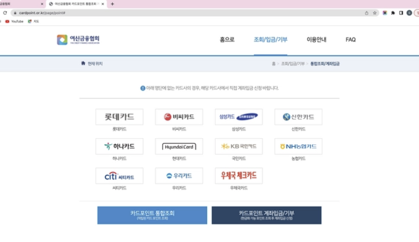Open the browser extensions puzzle icon
The image size is (419, 242).
click(393, 13)
